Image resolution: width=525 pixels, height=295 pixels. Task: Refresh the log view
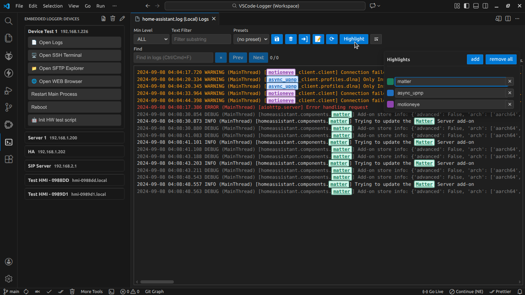332,39
